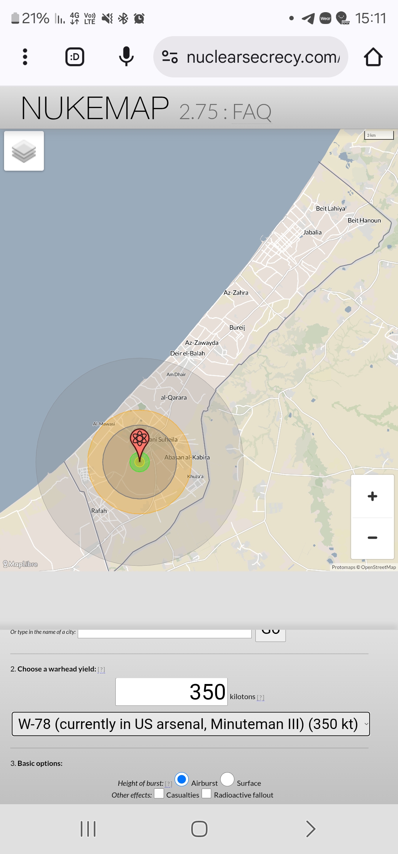Click the Beit Hanoun map label
Viewport: 398px width, 854px height.
(x=364, y=221)
